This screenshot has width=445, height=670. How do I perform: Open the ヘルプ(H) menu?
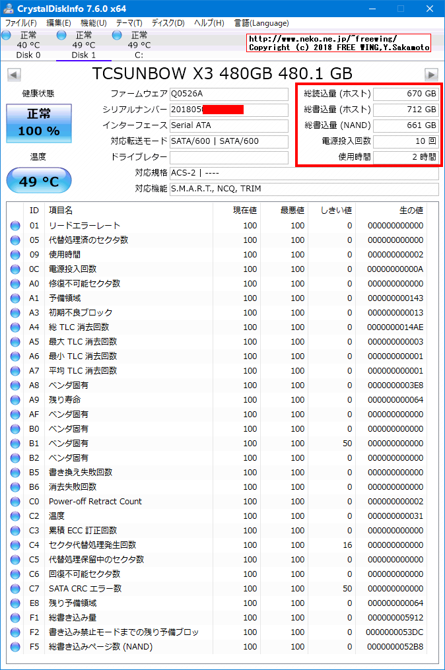[209, 23]
